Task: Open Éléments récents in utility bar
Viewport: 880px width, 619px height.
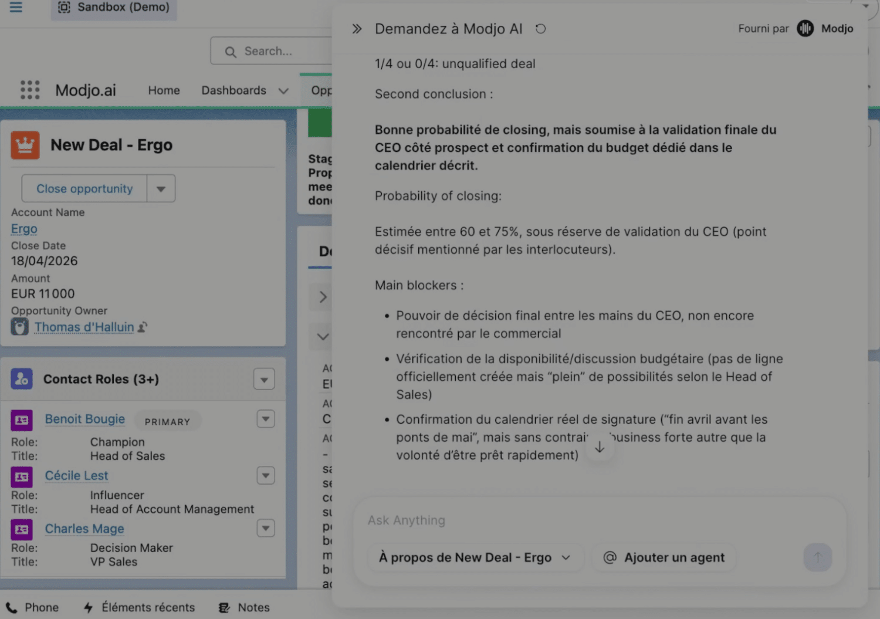Action: click(139, 607)
